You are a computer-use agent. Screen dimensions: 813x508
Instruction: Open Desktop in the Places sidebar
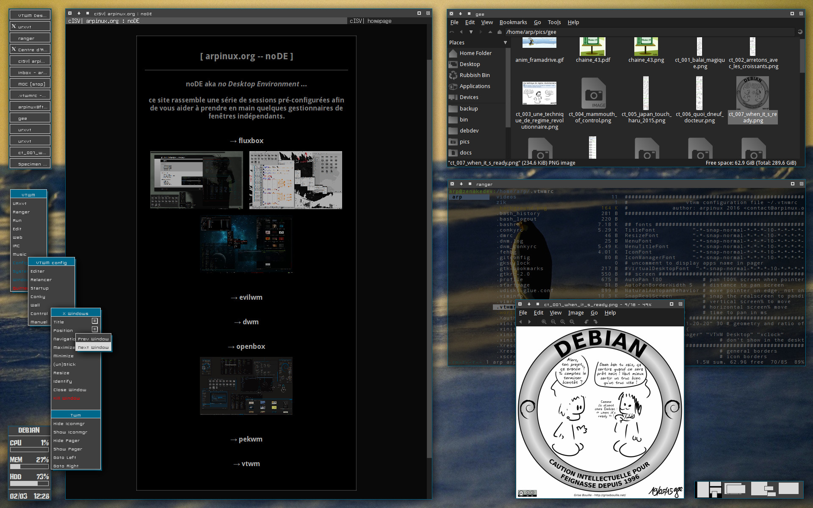click(x=476, y=64)
